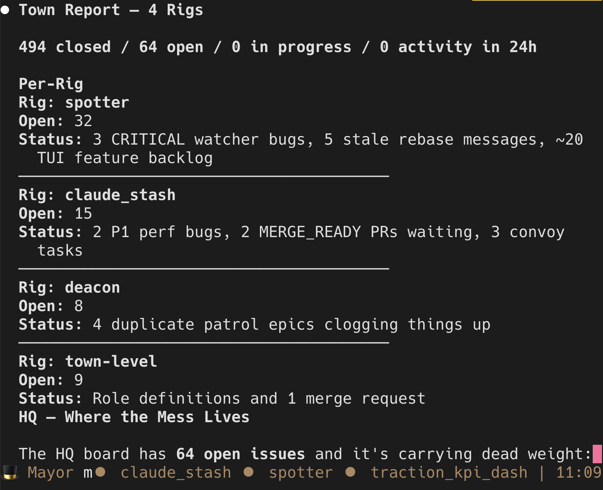Switch to the spotter status bar tab
The image size is (603, 490).
coord(301,473)
